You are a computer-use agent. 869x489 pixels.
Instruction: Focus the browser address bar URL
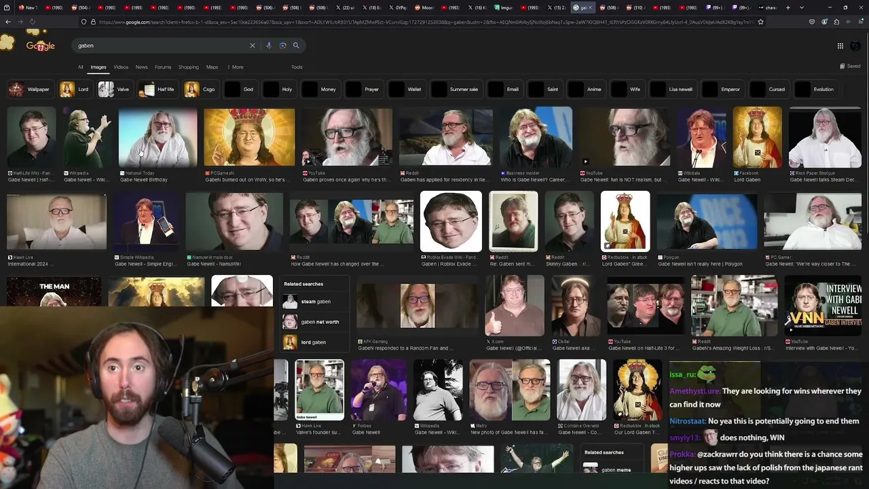coord(426,22)
